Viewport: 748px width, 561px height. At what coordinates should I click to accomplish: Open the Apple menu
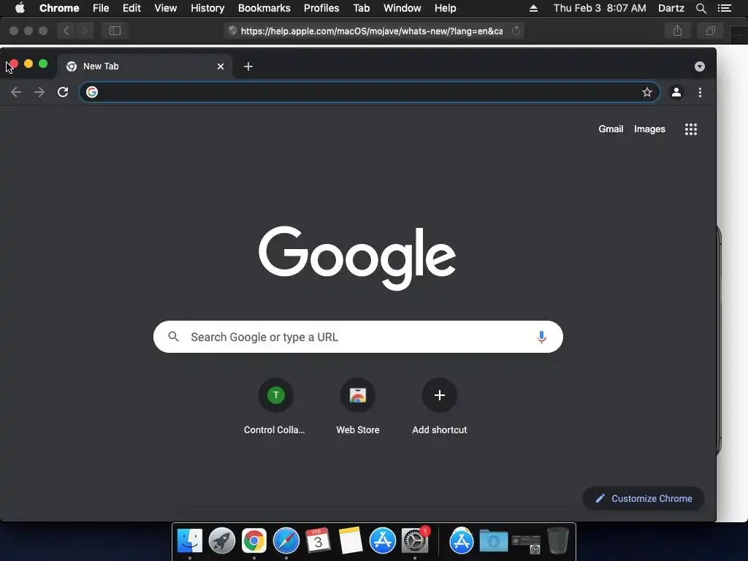click(x=20, y=7)
